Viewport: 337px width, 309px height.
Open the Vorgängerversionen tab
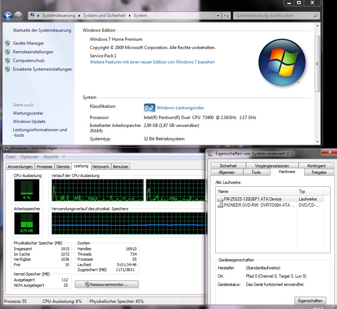point(272,166)
